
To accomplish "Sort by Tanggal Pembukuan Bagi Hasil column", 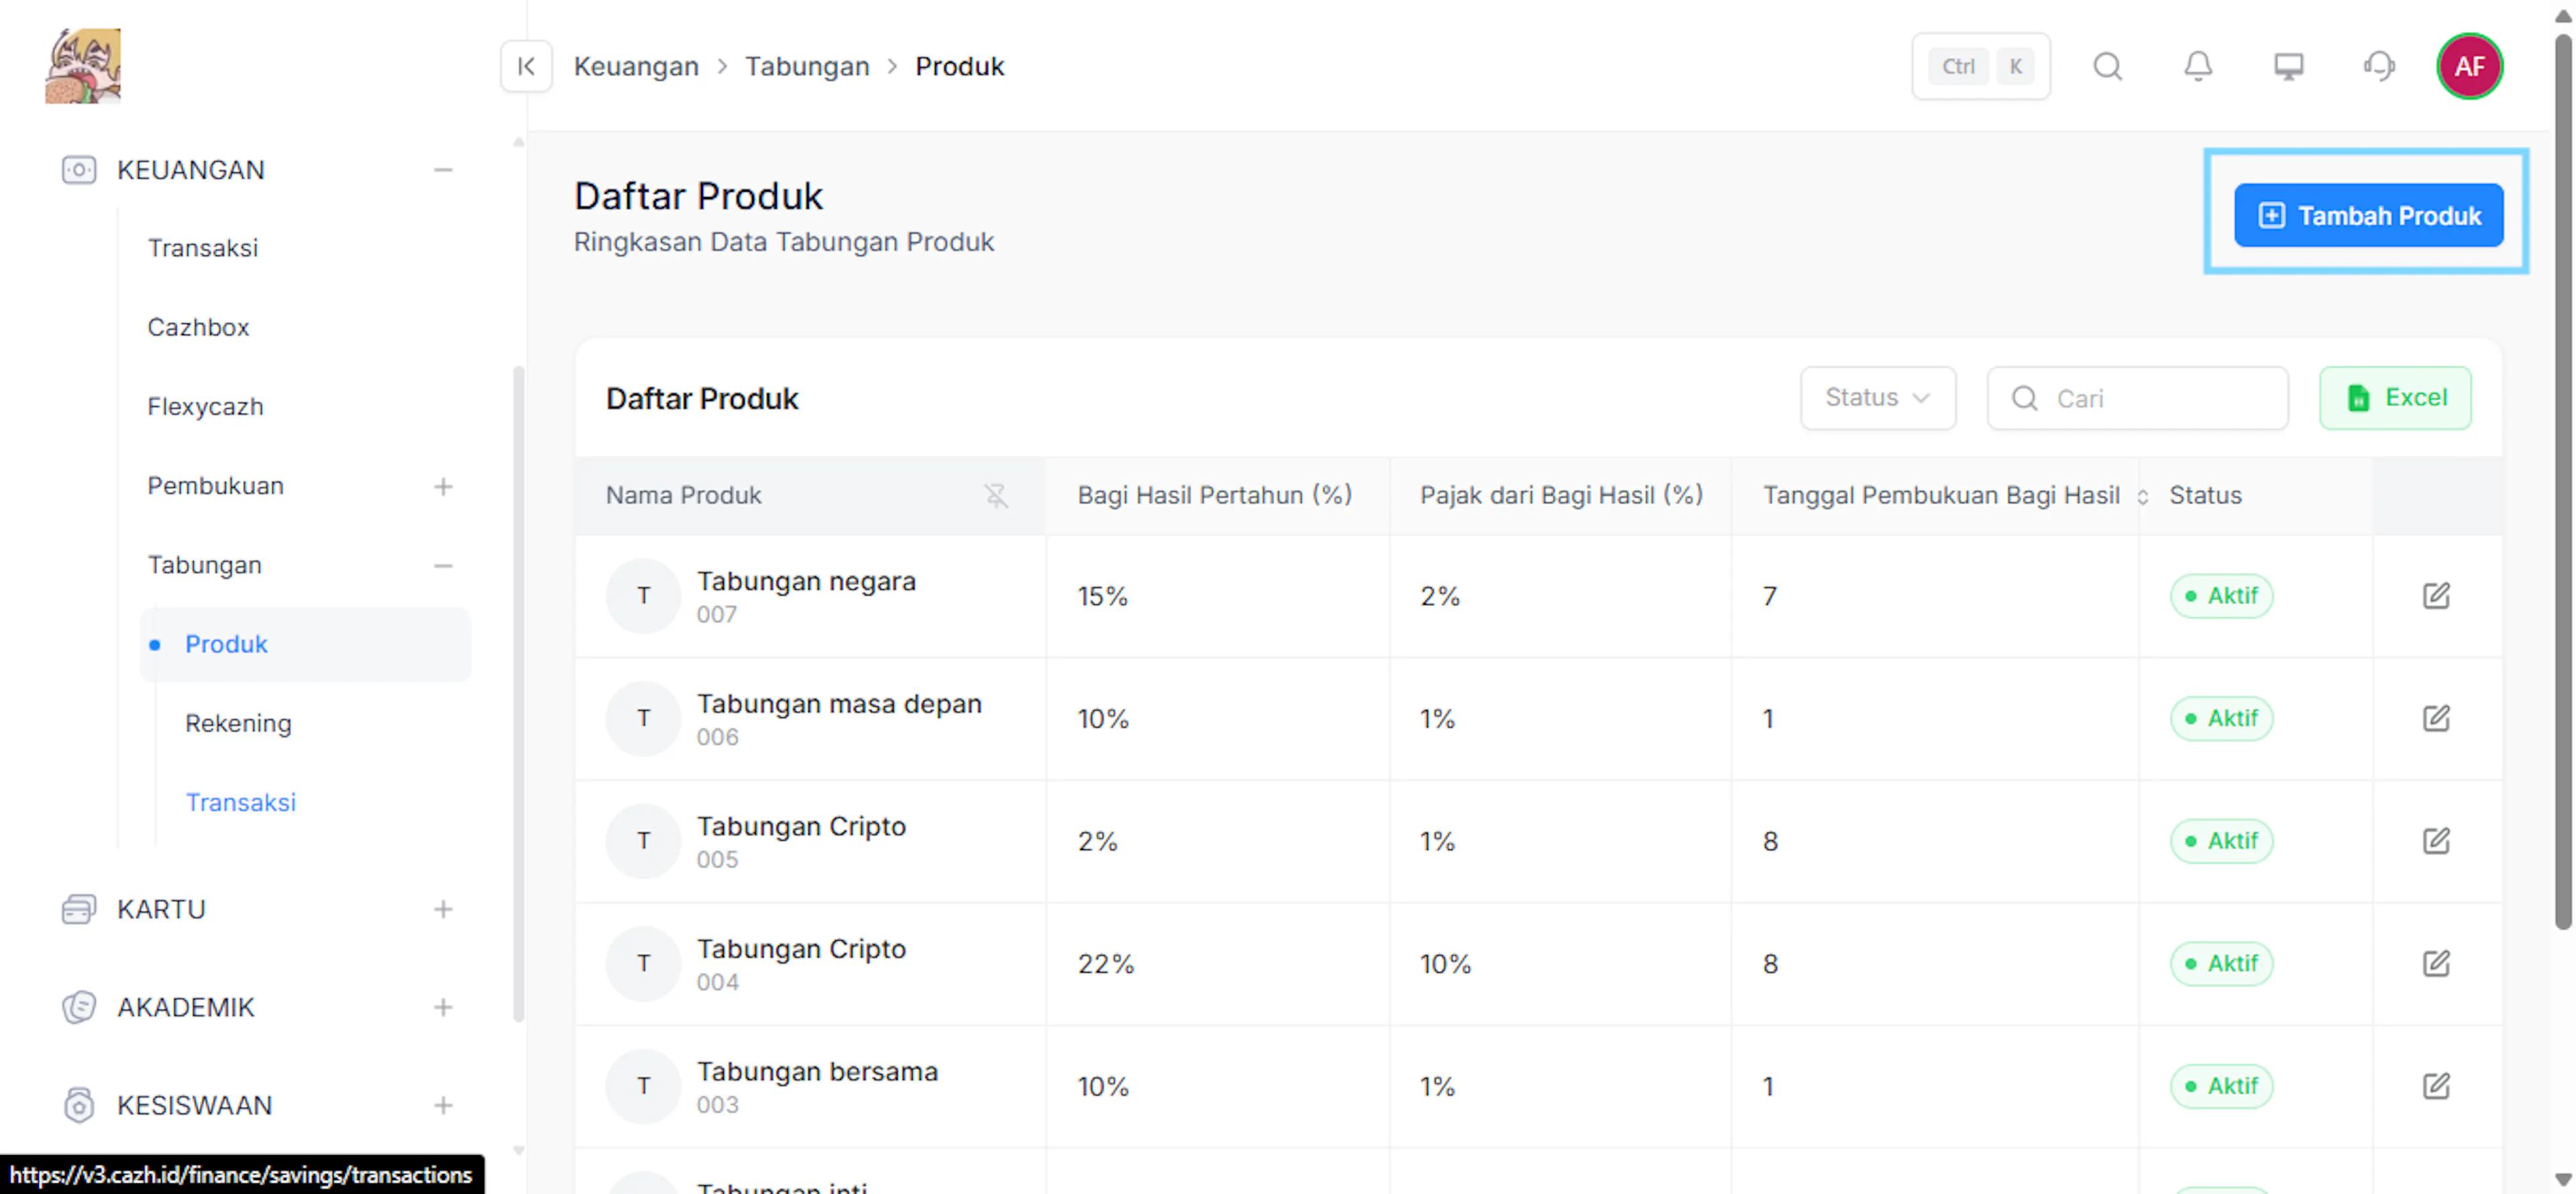I will click(x=2142, y=497).
